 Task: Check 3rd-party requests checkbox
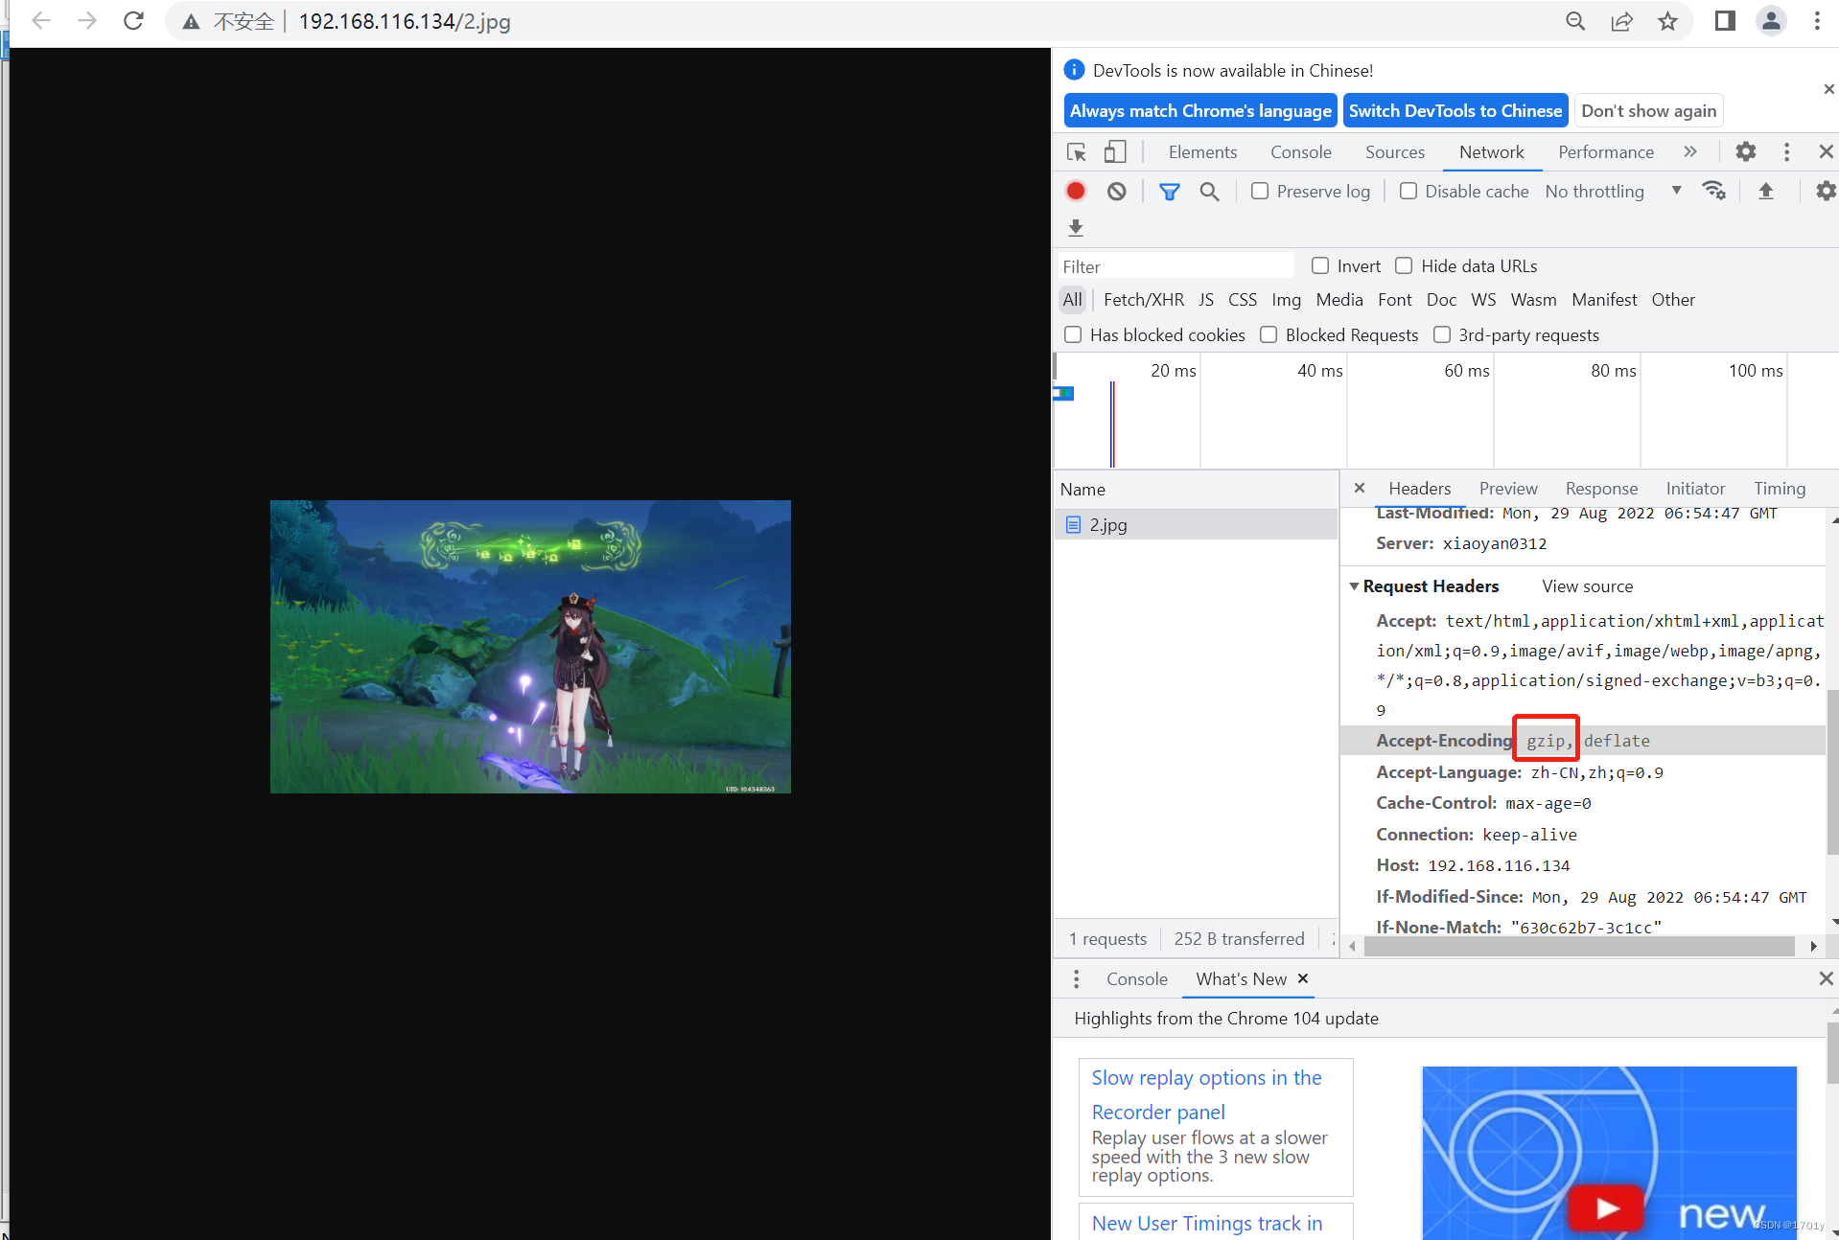pos(1442,334)
